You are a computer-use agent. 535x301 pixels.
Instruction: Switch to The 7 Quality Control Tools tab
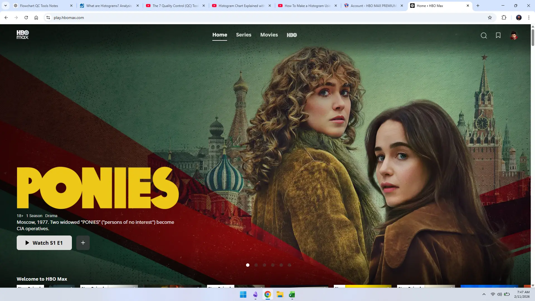coord(175,6)
